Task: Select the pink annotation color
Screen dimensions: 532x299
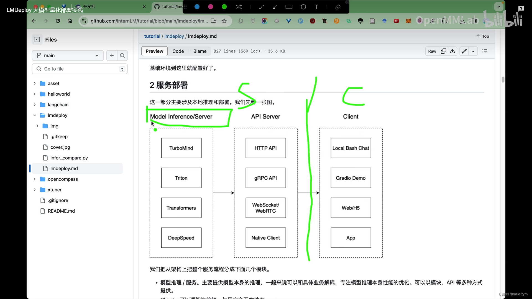Action: (211, 7)
